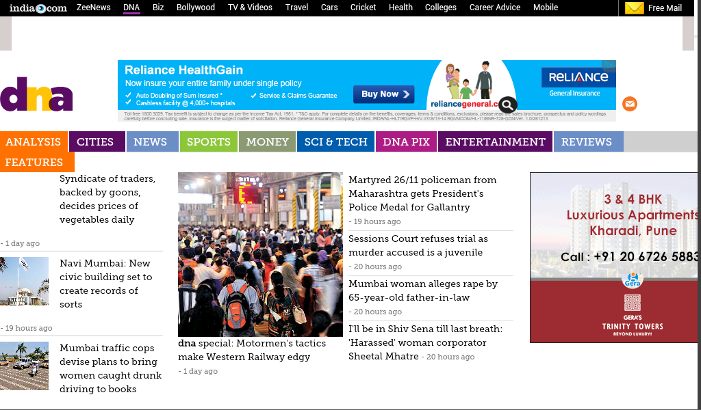Switch to REVIEWS tab
Image resolution: width=701 pixels, height=410 pixels.
click(589, 141)
